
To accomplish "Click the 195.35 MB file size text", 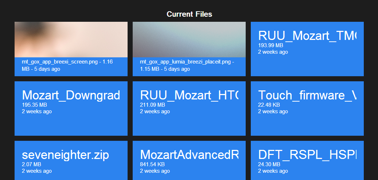I will coord(34,105).
